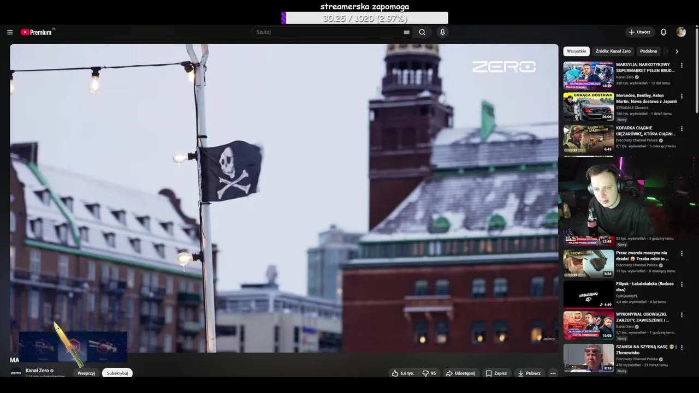This screenshot has height=393, width=699.
Task: Show more filter chips with right arrow
Action: (x=677, y=51)
